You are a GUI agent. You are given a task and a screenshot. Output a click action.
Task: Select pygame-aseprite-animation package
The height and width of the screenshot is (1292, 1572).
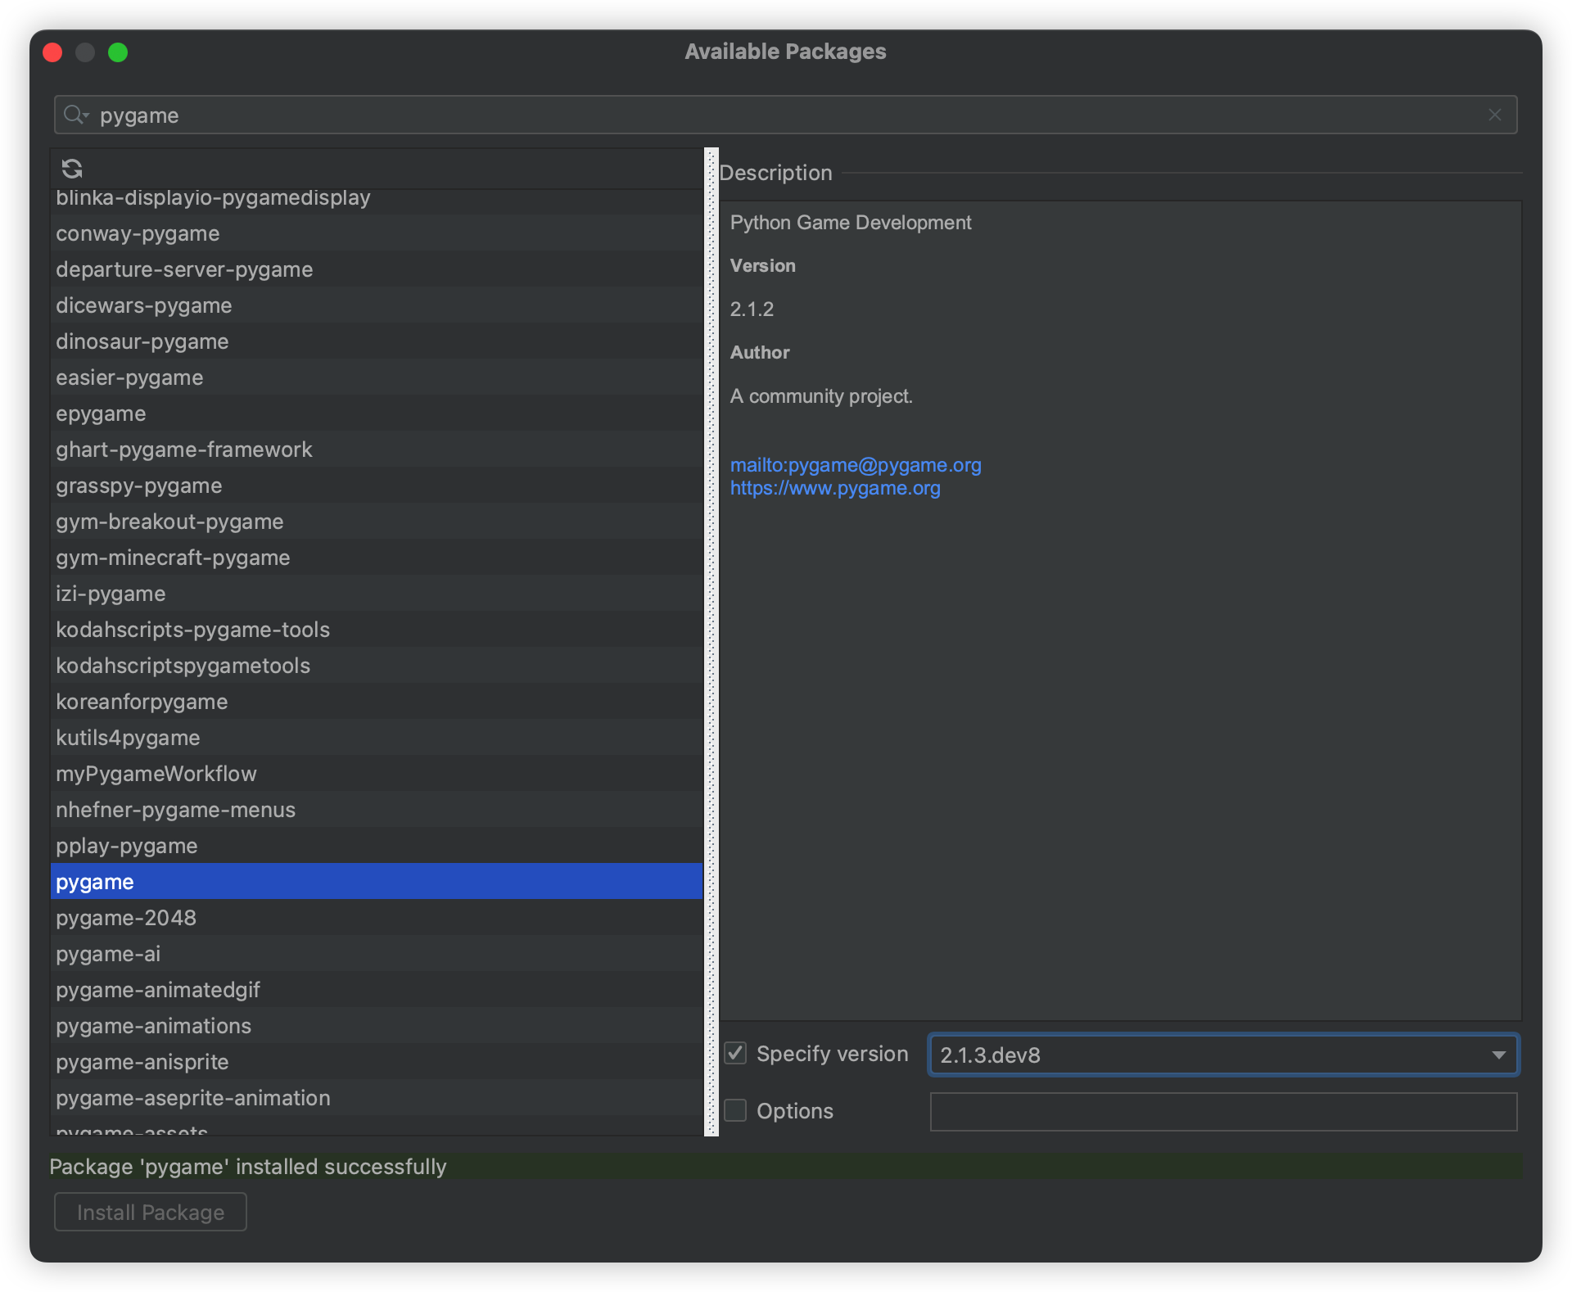[377, 1098]
